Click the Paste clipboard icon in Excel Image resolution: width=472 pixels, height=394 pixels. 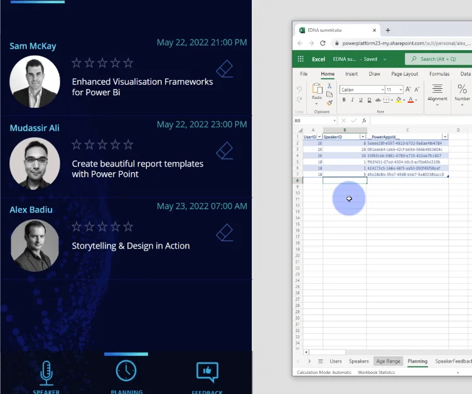pos(317,88)
